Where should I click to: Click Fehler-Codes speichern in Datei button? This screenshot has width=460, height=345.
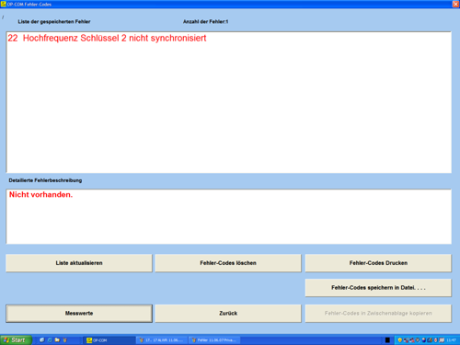coord(378,288)
